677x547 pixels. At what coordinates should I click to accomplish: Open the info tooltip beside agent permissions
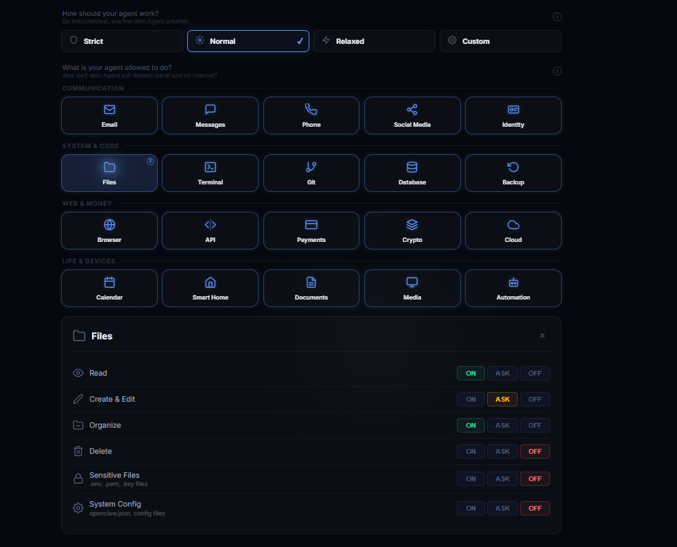pyautogui.click(x=557, y=71)
